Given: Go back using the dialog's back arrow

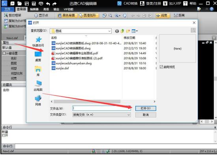Looking at the screenshot, I should [117, 31].
